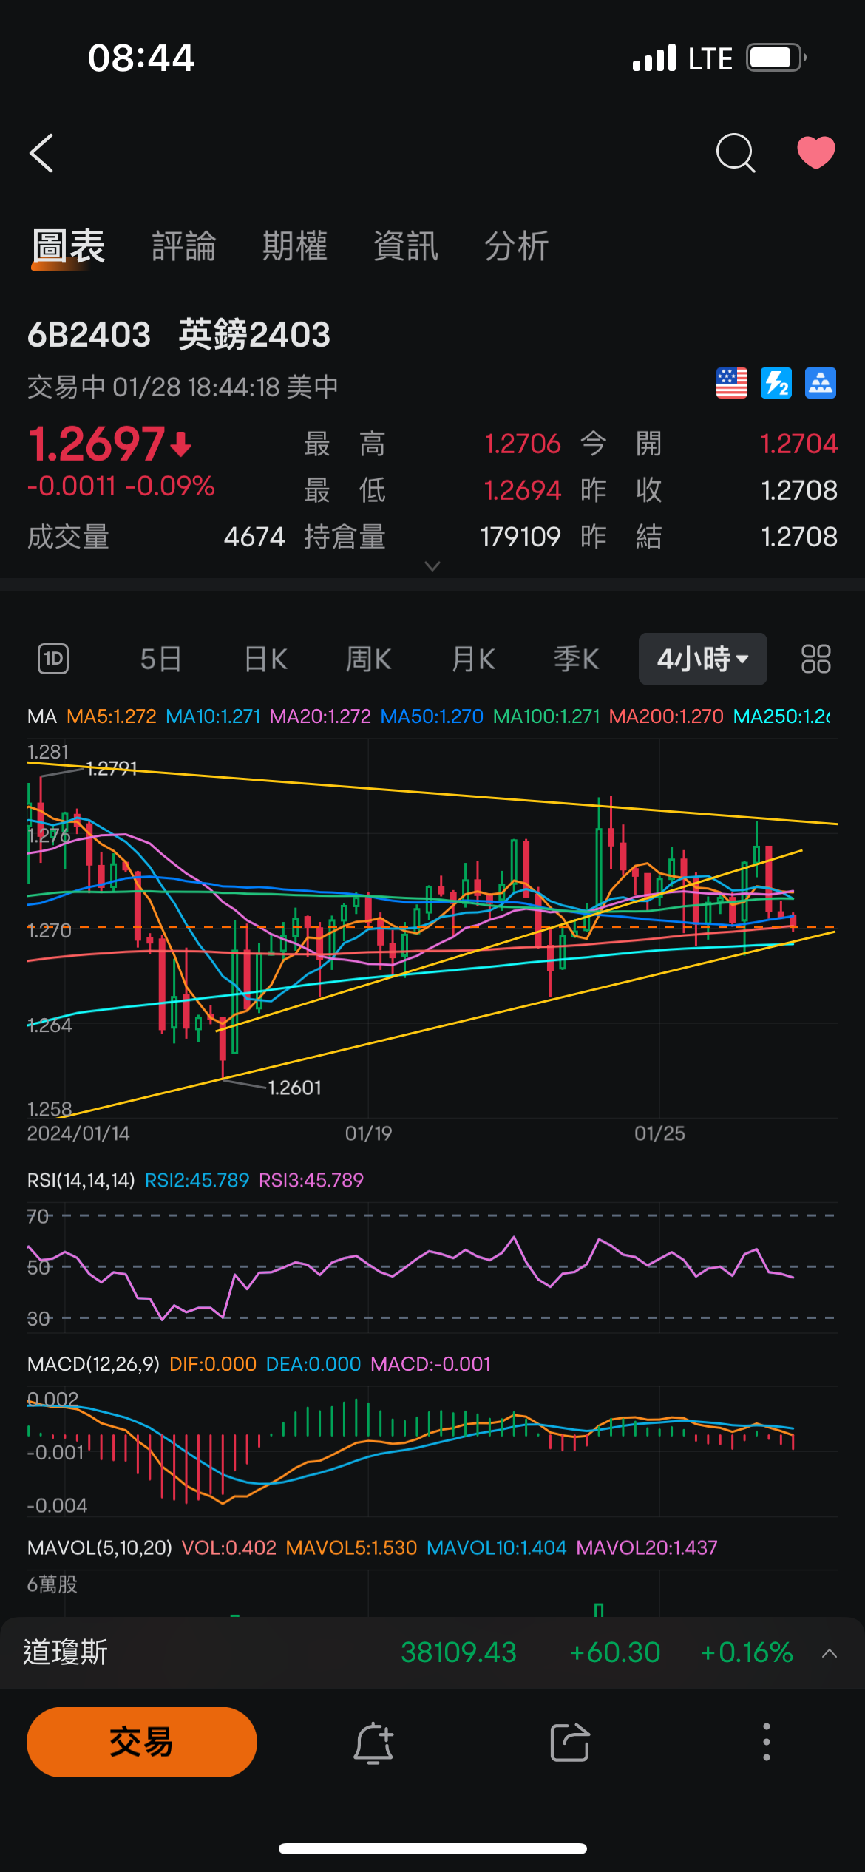The image size is (865, 1872).
Task: Tap the -0.0011 -0.09% change text
Action: point(121,486)
